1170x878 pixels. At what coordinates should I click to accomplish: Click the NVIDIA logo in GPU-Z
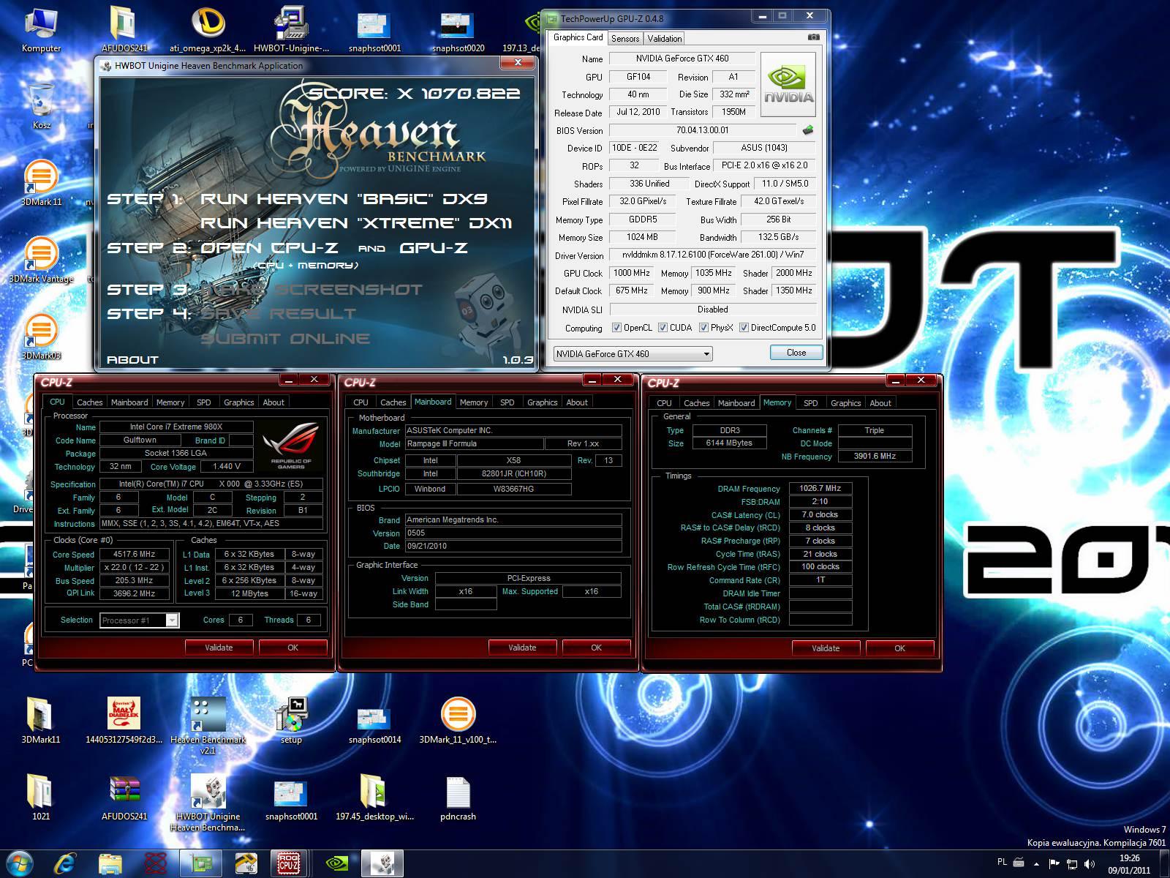pyautogui.click(x=788, y=84)
